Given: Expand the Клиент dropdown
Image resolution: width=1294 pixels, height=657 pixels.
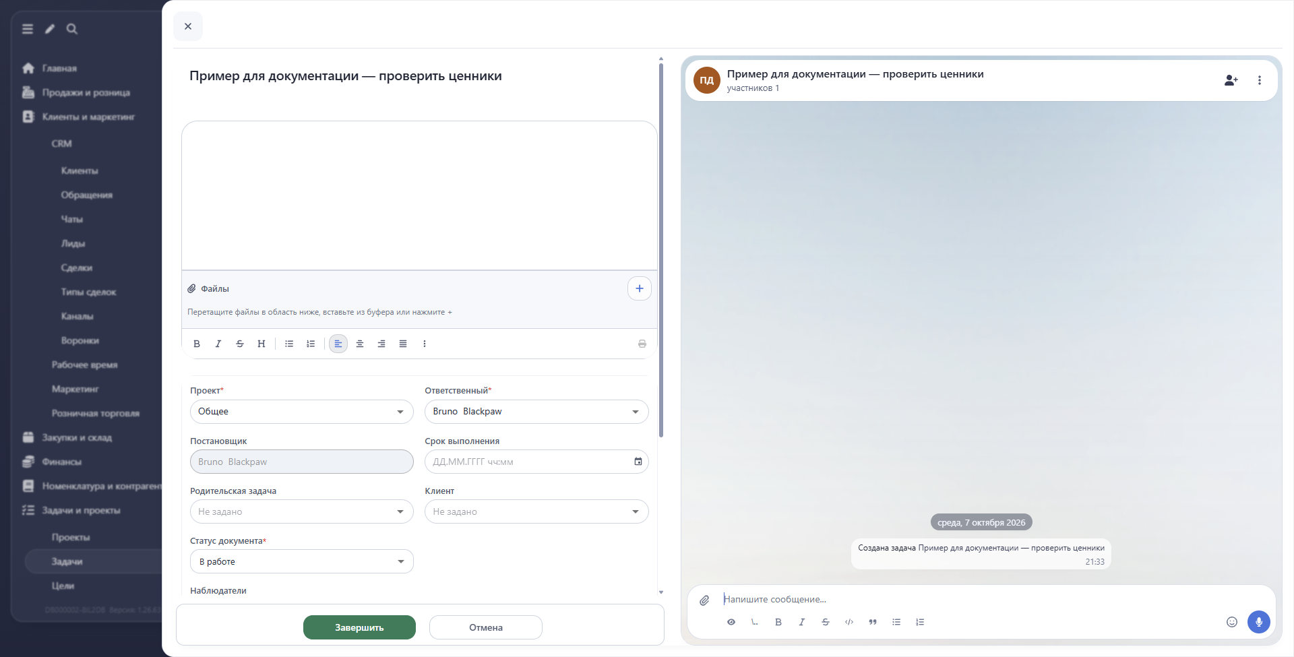Looking at the screenshot, I should coord(536,511).
